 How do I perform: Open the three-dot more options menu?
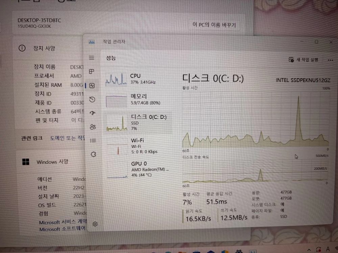click(x=330, y=60)
